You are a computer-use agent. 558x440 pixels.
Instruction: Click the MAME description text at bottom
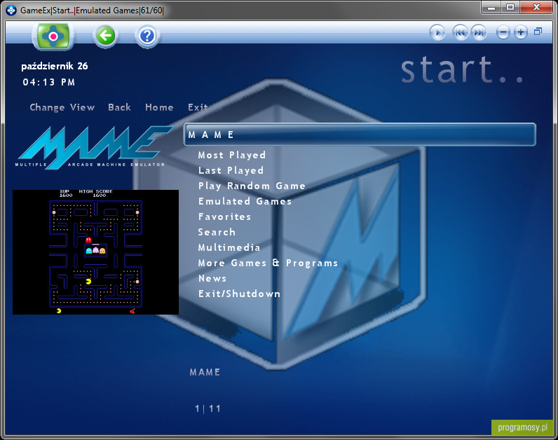tap(205, 372)
